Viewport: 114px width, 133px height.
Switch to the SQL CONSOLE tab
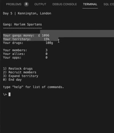pos(109,4)
